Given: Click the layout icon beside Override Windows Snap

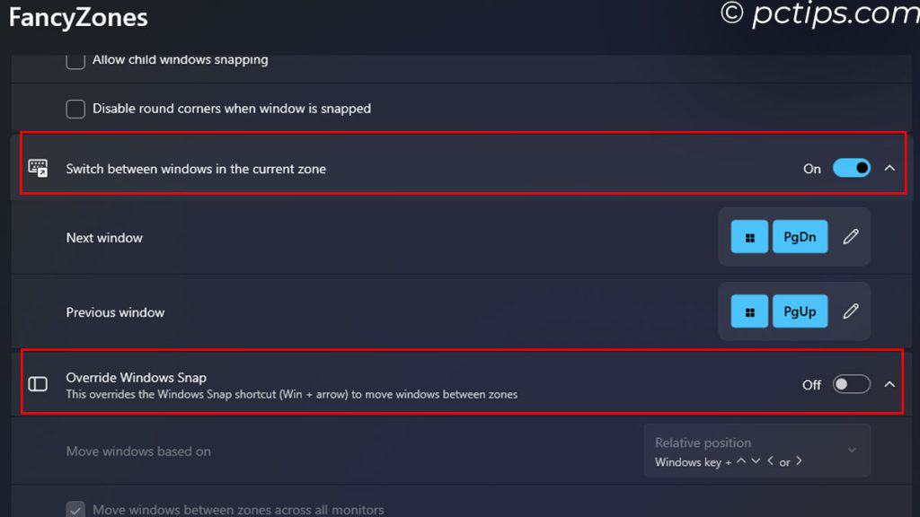Looking at the screenshot, I should point(38,384).
